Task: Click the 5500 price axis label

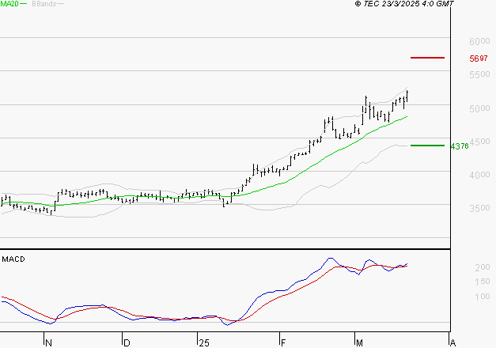Action: pyautogui.click(x=478, y=74)
